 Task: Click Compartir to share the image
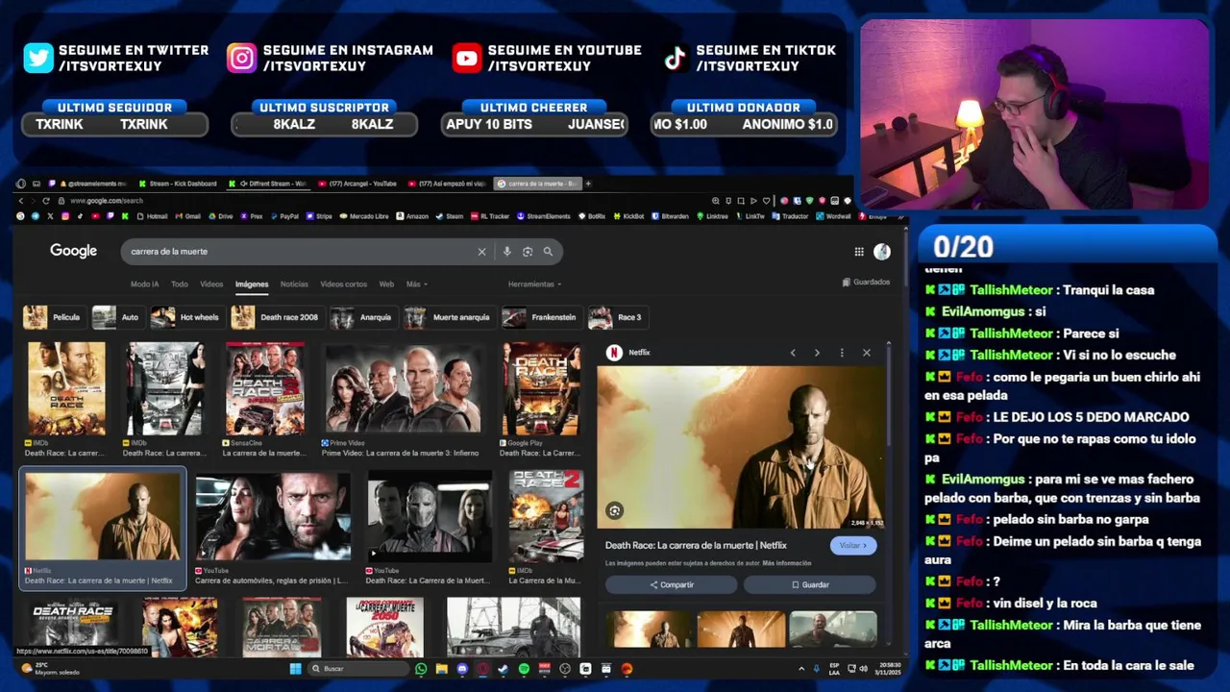[x=671, y=584]
